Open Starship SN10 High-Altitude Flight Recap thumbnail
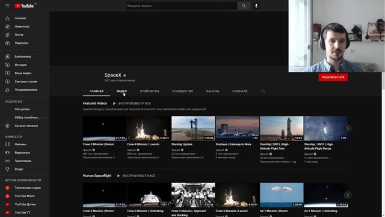 (x=326, y=128)
